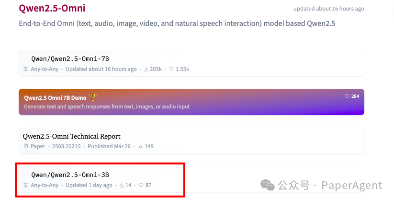Click the heart icon on the Demo banner
Viewport: 394px width, 201px height.
[347, 96]
